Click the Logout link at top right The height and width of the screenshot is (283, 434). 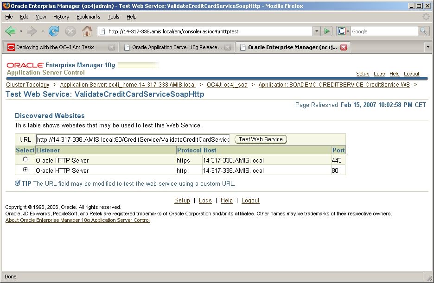click(411, 74)
